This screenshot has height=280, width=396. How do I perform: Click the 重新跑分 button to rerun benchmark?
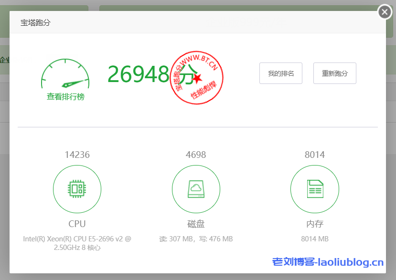coord(335,73)
